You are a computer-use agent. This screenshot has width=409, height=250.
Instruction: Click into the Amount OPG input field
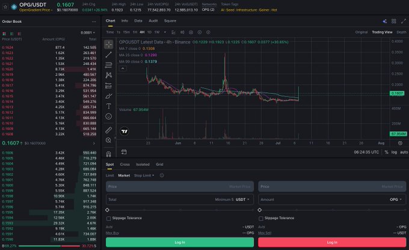(x=332, y=199)
